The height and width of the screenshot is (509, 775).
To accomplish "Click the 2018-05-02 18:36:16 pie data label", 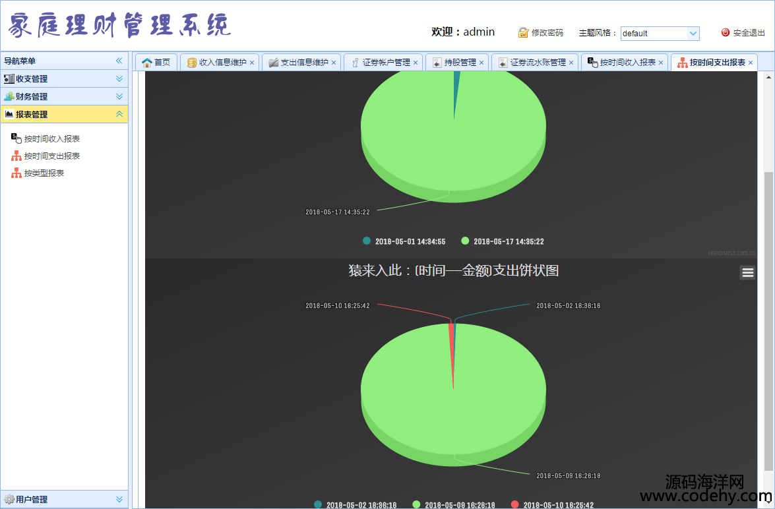I will (569, 306).
